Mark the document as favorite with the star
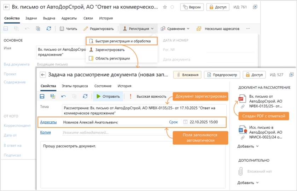297x191 pixels. [x=165, y=7]
